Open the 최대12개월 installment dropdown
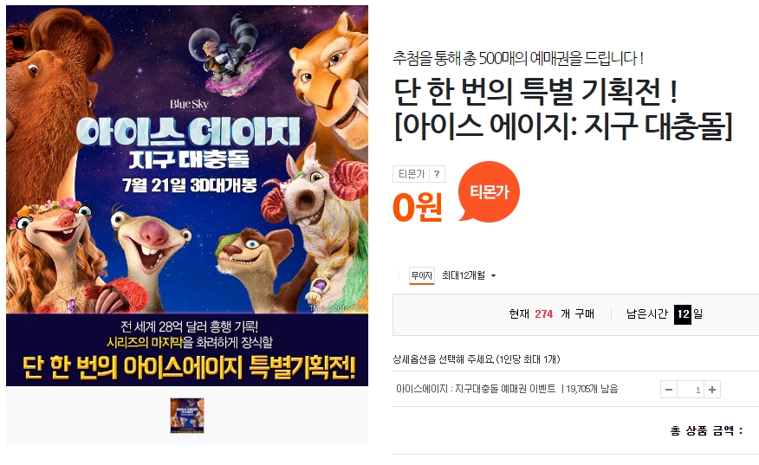 tap(469, 275)
